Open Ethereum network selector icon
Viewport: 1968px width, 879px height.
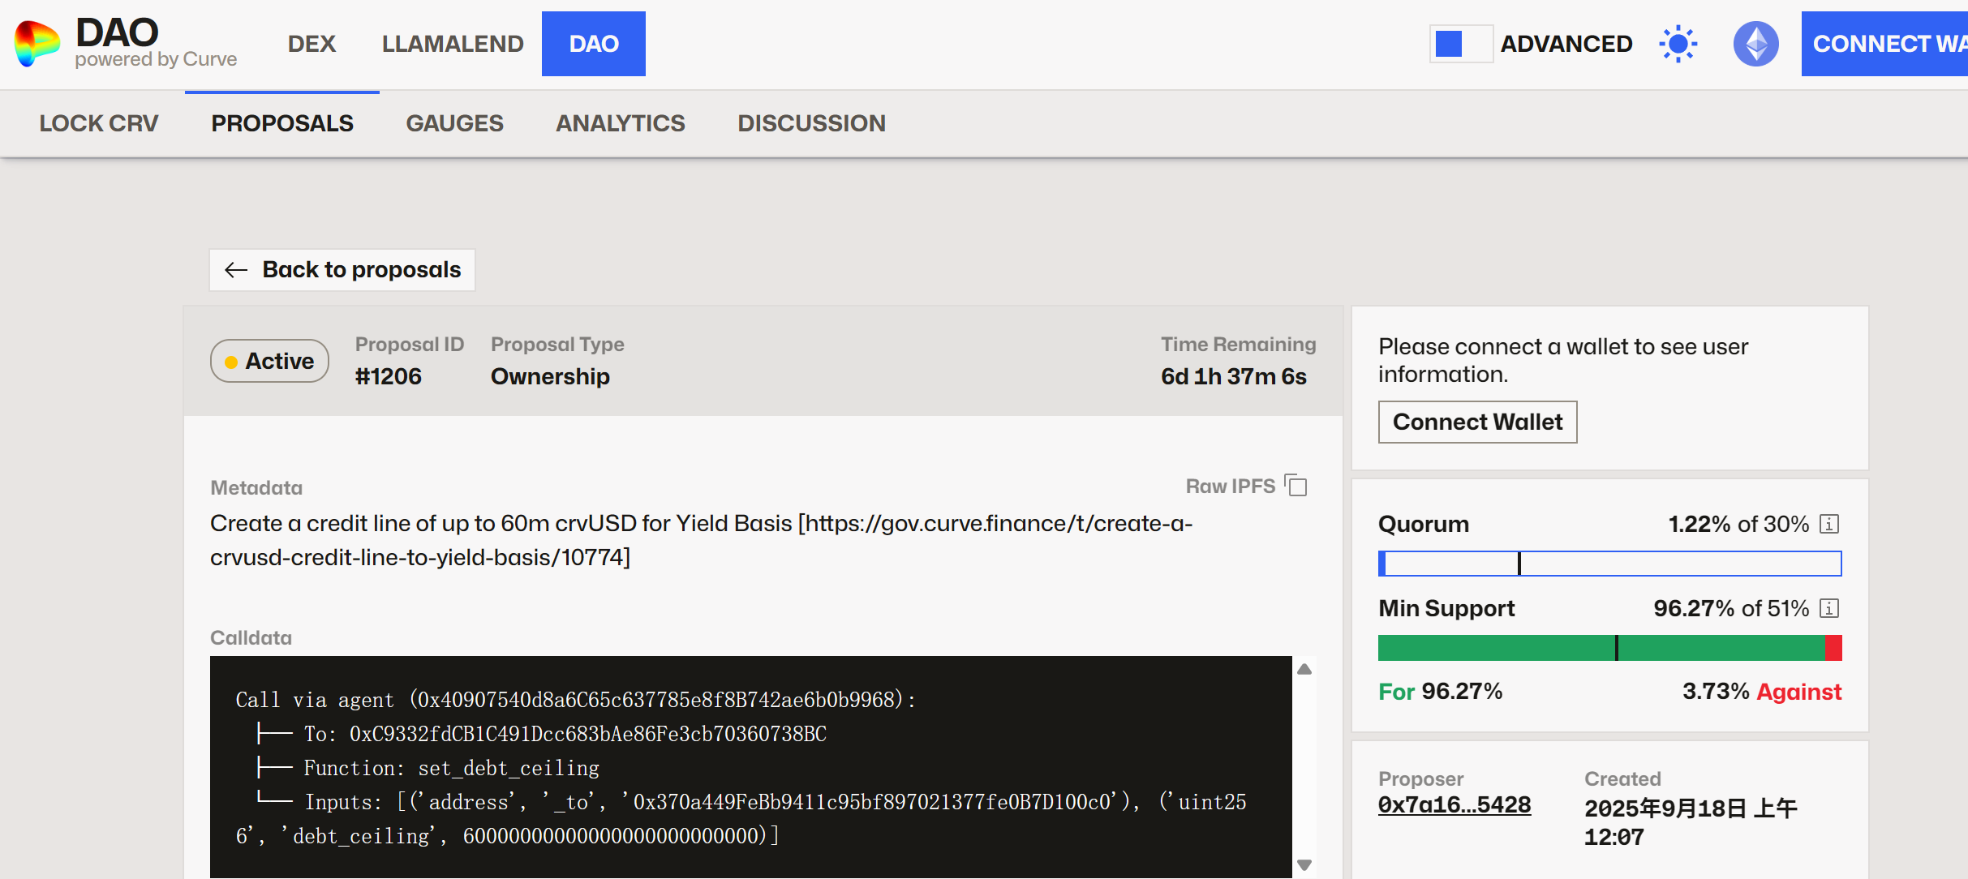click(x=1755, y=44)
